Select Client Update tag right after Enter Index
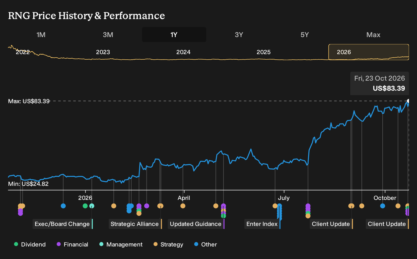Screen dimensions: 417x259 331,224
